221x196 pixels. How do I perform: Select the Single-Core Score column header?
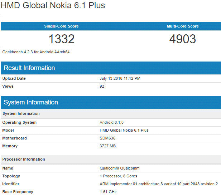coord(61,26)
